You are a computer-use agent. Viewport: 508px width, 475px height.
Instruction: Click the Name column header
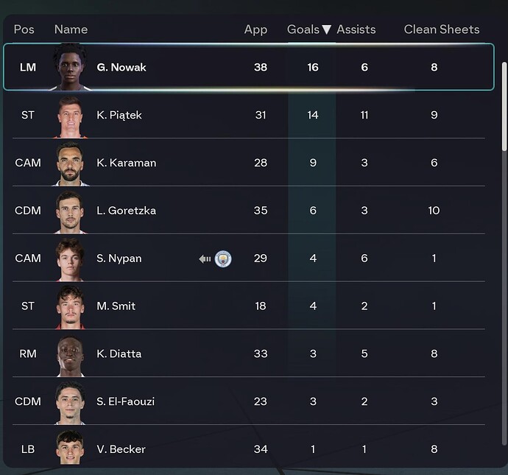point(71,30)
